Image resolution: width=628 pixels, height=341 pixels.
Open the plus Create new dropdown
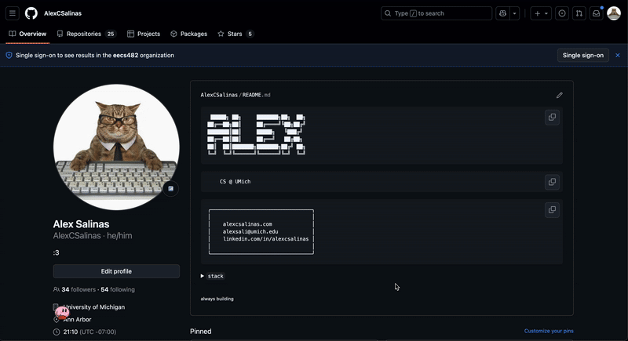(x=541, y=13)
